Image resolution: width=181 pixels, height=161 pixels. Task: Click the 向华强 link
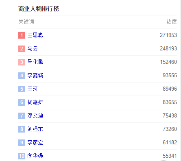click(x=35, y=156)
